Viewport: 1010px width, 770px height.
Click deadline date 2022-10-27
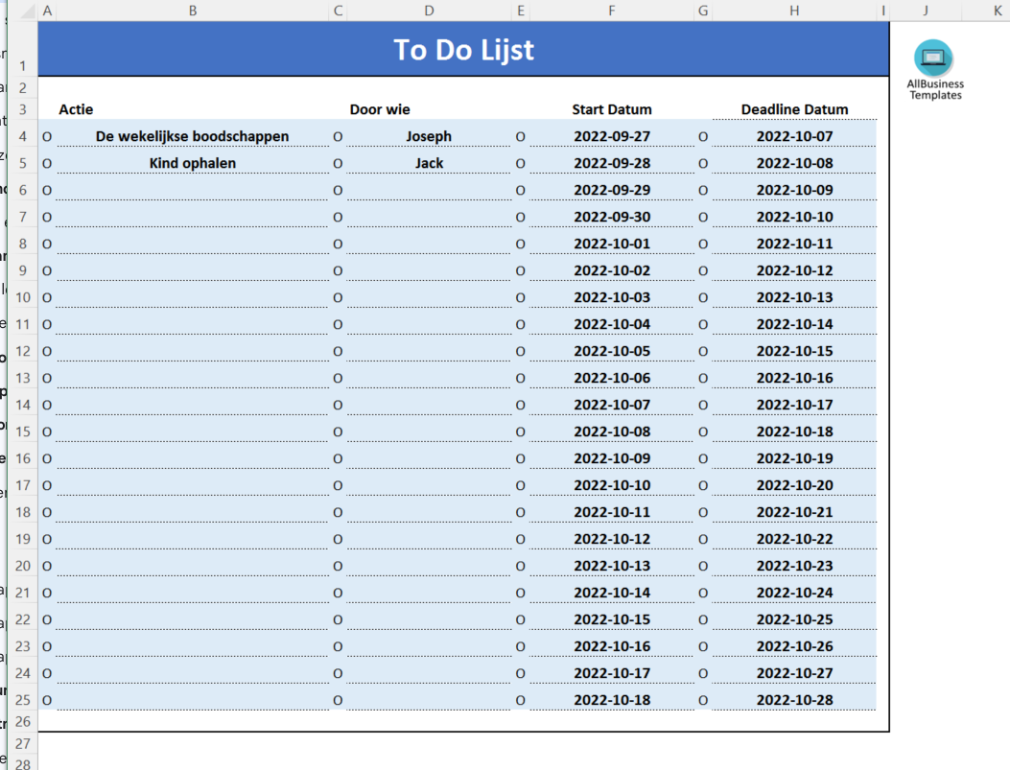pos(794,673)
